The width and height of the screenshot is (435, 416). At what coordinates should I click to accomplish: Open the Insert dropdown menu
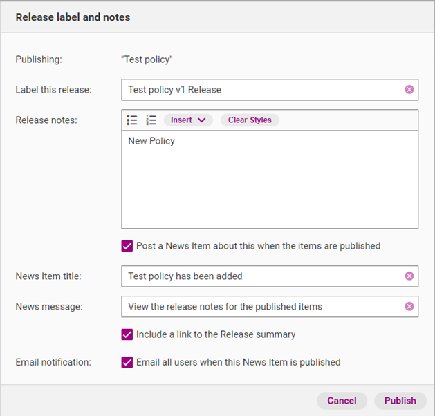188,120
